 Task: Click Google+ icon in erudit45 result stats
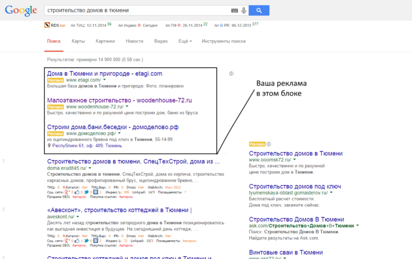coord(67,192)
